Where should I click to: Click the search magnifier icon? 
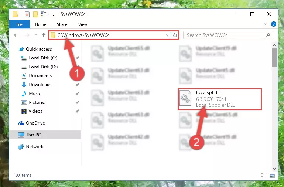[x=268, y=35]
